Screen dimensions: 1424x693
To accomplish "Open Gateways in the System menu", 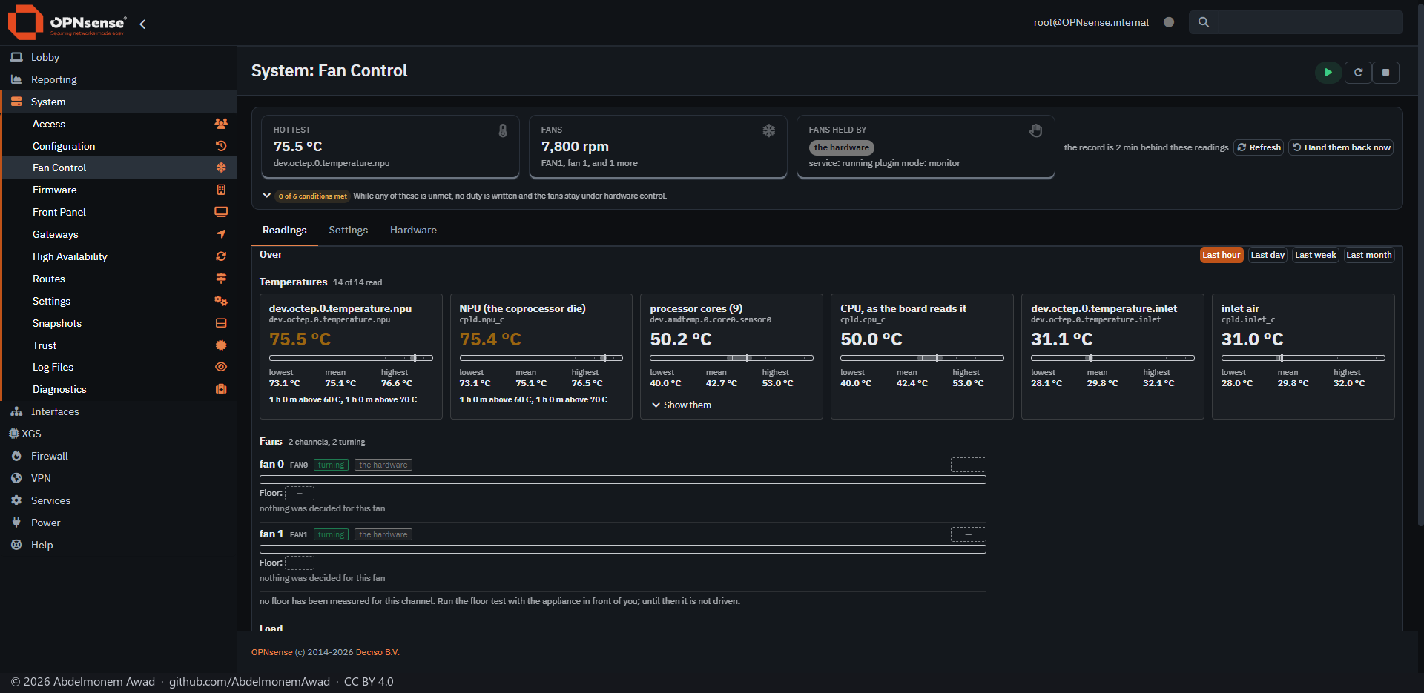I will pyautogui.click(x=119, y=234).
